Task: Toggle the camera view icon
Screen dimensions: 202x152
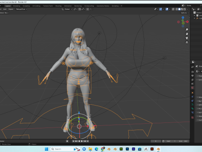Action: pyautogui.click(x=187, y=38)
